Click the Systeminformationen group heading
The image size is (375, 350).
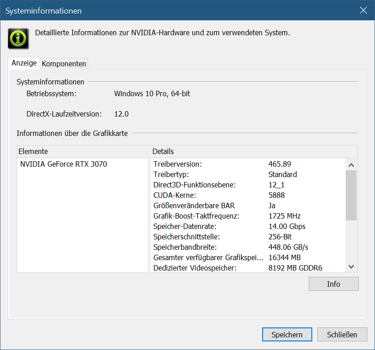click(50, 82)
